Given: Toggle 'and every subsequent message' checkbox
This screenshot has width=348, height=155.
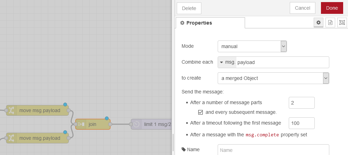Looking at the screenshot, I should click(200, 112).
